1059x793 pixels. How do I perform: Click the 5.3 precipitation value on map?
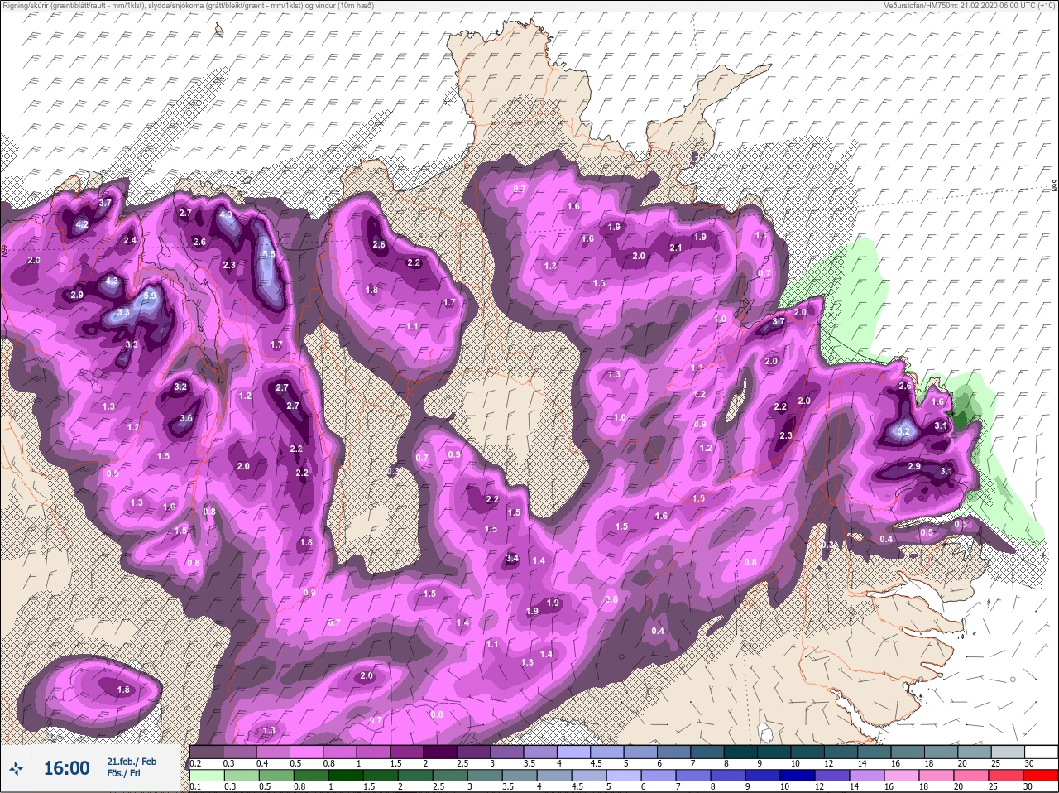(123, 312)
